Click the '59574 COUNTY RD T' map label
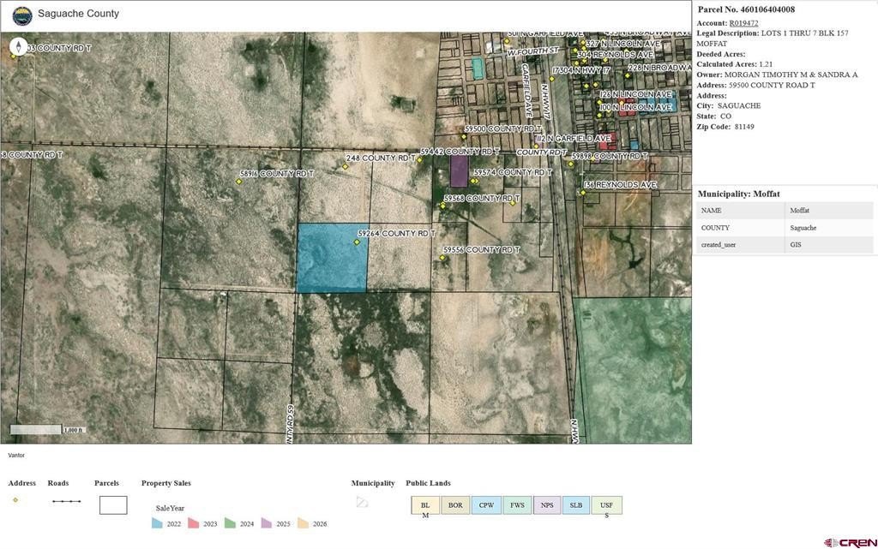Image resolution: width=878 pixels, height=549 pixels. pyautogui.click(x=513, y=173)
